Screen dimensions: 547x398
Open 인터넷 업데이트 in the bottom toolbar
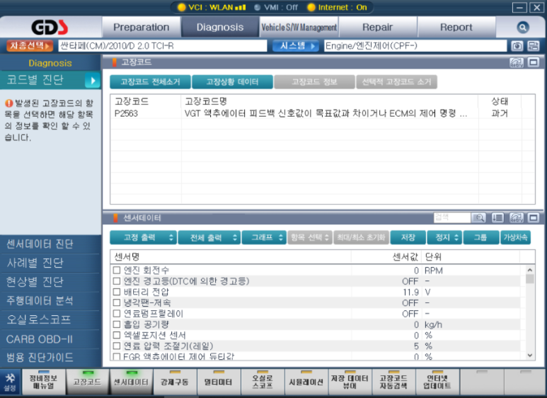point(437,382)
